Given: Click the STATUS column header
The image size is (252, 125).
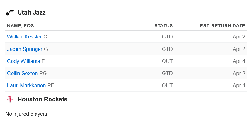Looking at the screenshot, I should click(x=164, y=26).
